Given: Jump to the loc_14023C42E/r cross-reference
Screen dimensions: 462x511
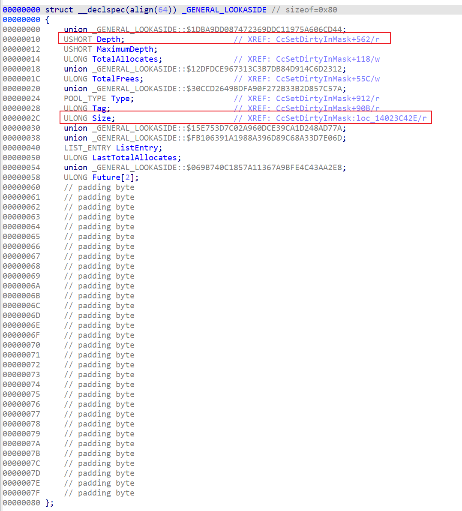Looking at the screenshot, I should [x=351, y=118].
